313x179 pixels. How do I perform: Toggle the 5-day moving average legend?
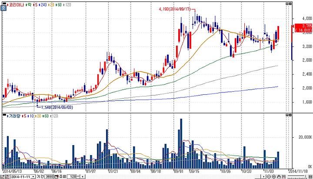pos(35,5)
